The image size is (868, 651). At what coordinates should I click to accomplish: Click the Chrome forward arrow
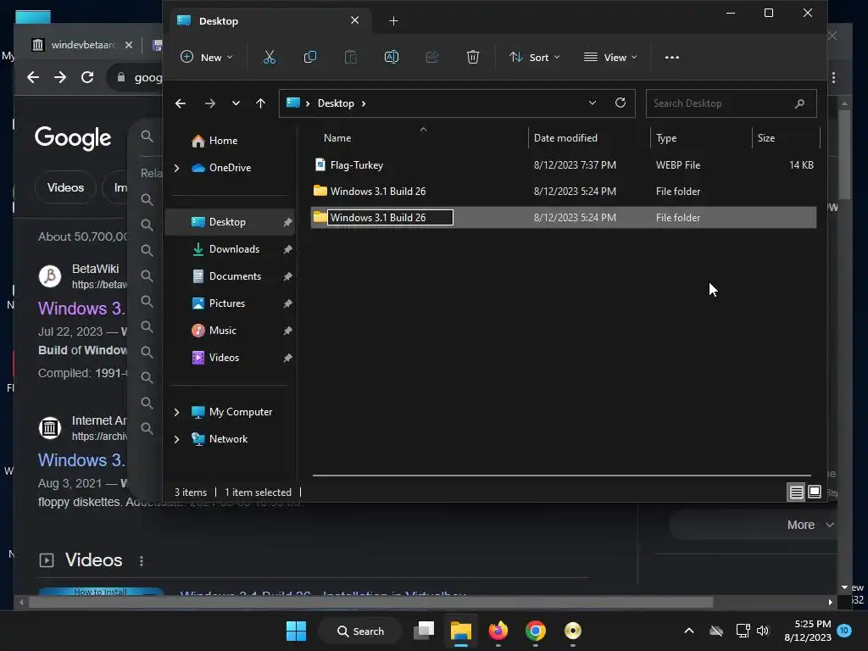[x=60, y=77]
